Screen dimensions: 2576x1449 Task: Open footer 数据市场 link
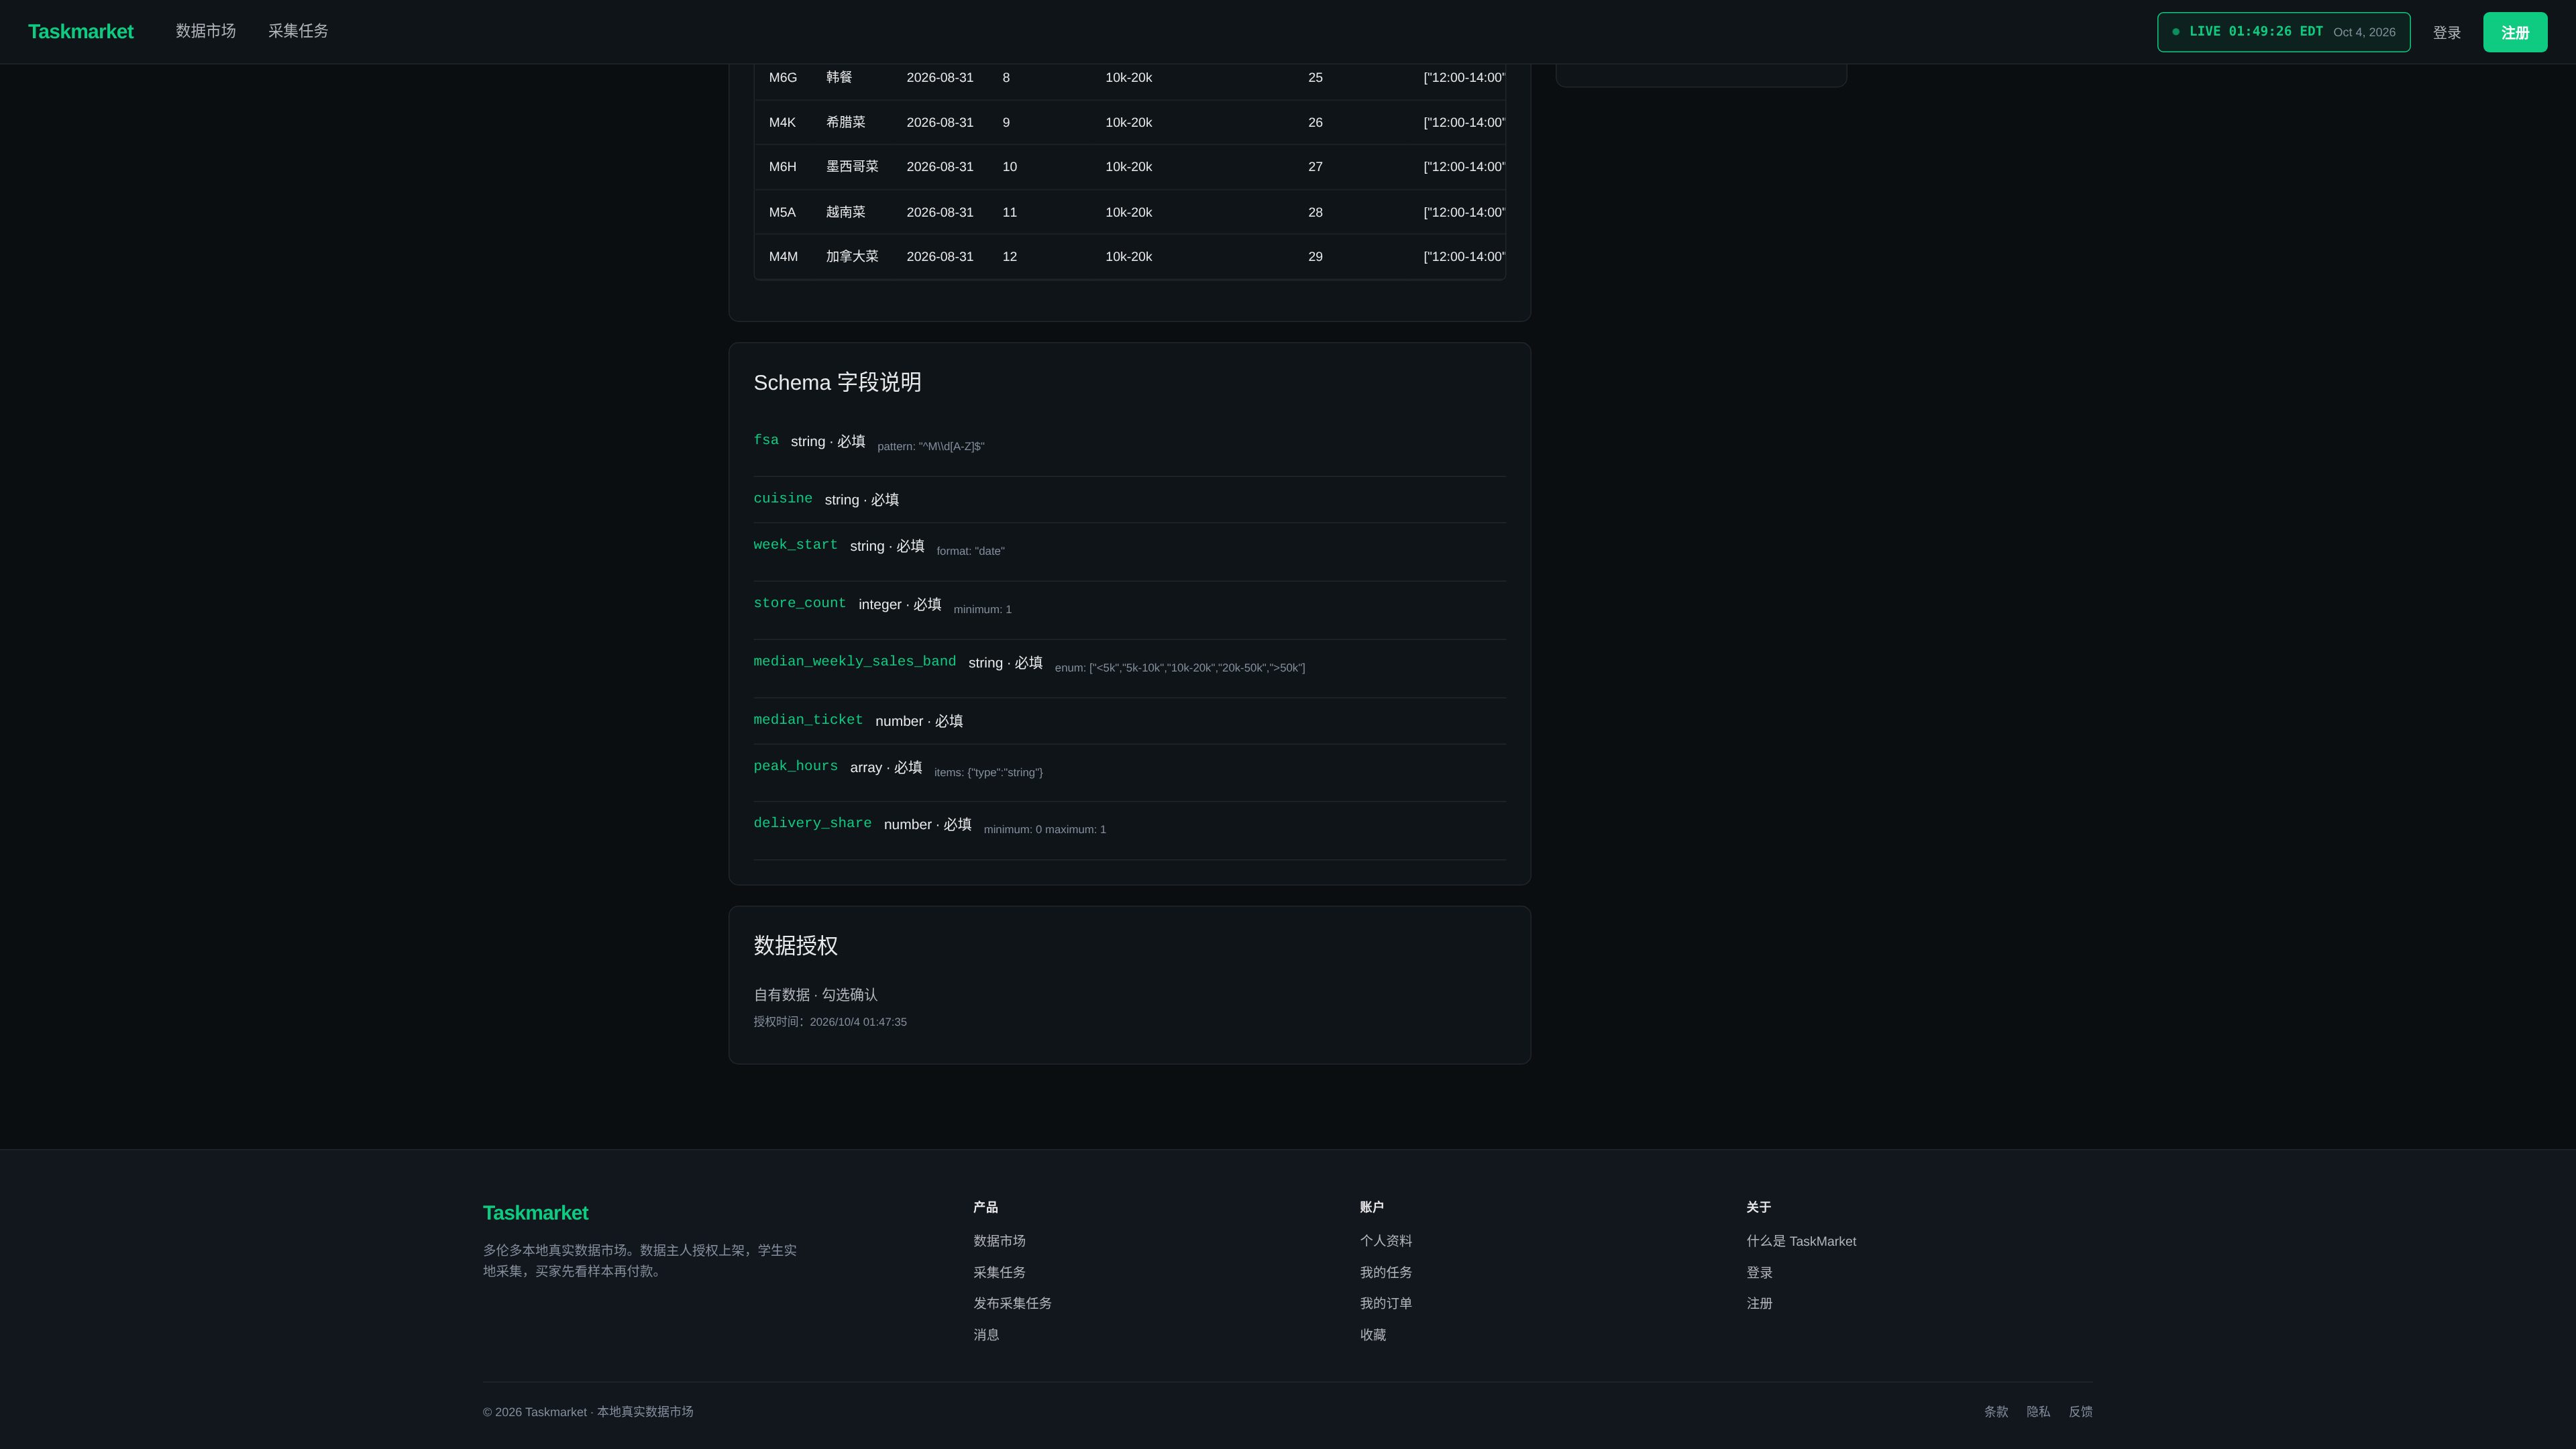tap(999, 1241)
